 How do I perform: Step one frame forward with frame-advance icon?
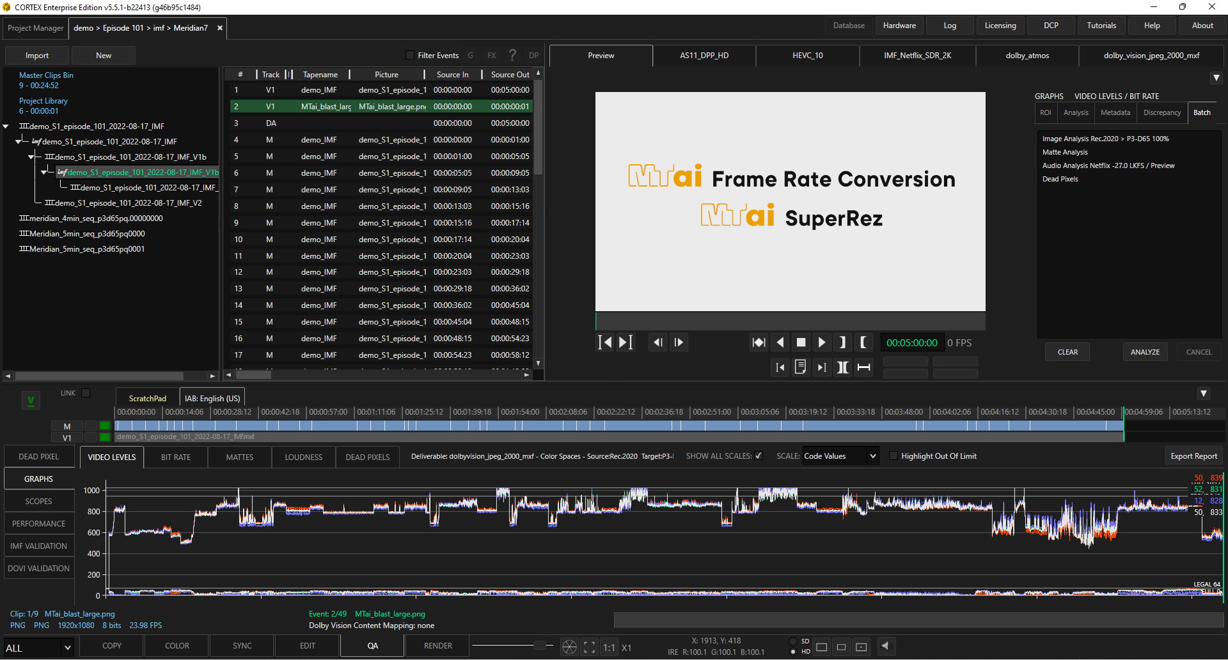click(679, 342)
